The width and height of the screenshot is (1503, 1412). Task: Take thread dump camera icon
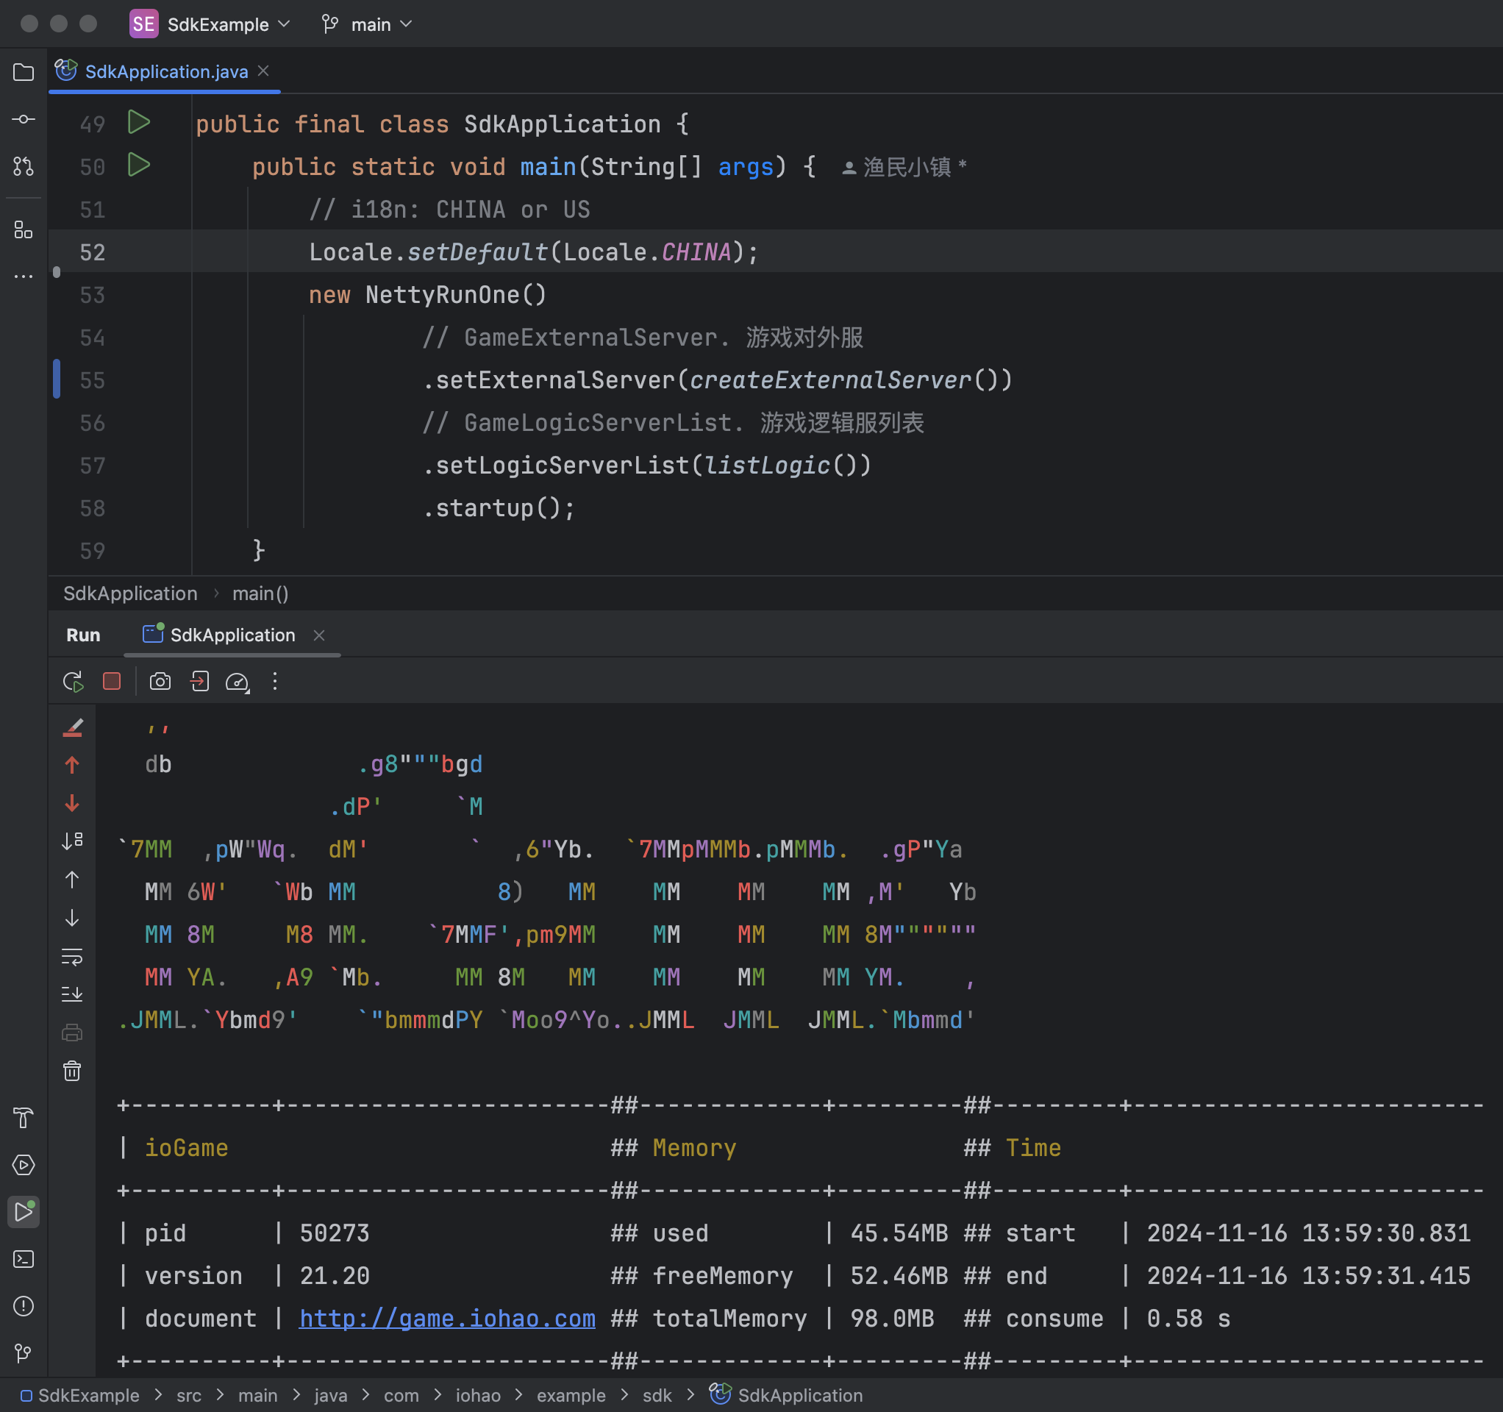(x=160, y=682)
